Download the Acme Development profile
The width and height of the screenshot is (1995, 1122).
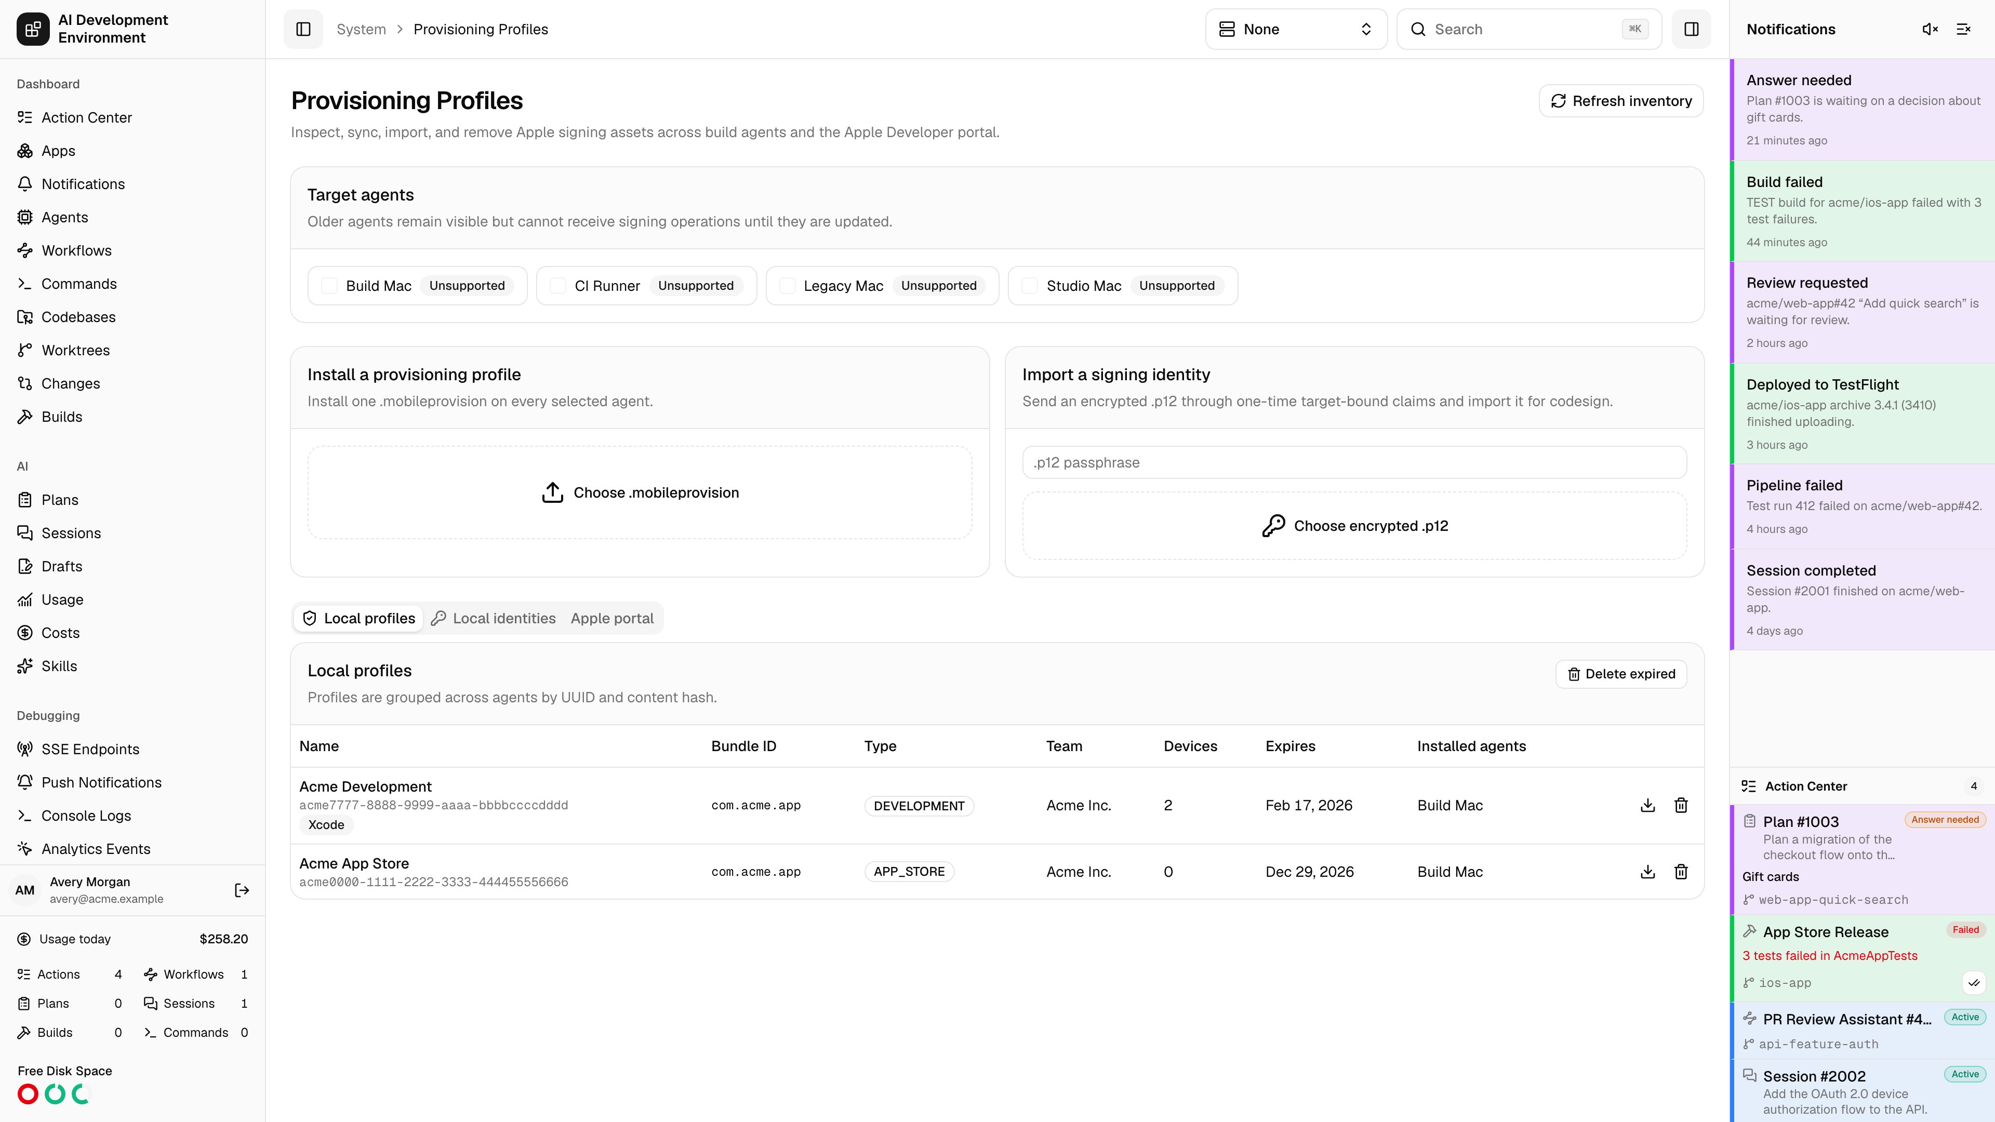click(x=1648, y=805)
